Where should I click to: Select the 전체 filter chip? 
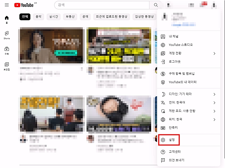click(x=25, y=17)
